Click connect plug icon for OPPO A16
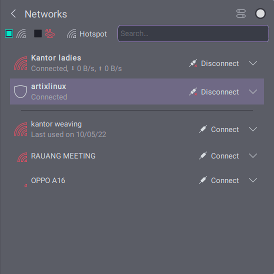Image resolution: width=274 pixels, height=274 pixels. [x=203, y=180]
